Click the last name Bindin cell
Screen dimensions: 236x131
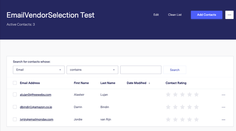point(105,107)
